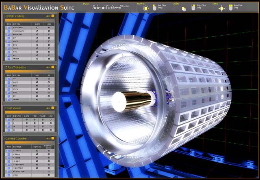Open info for -Y BOTTOM camera position
The width and height of the screenshot is (260, 180).
[x=9, y=168]
